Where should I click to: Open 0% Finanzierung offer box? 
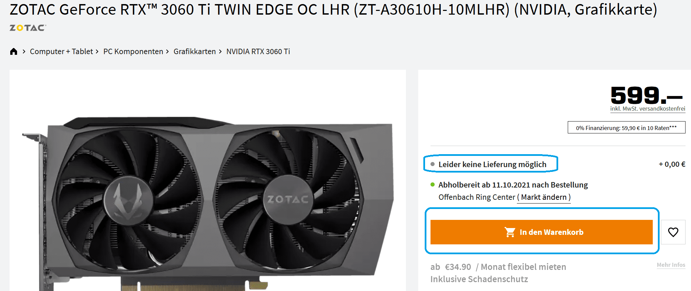click(x=626, y=128)
